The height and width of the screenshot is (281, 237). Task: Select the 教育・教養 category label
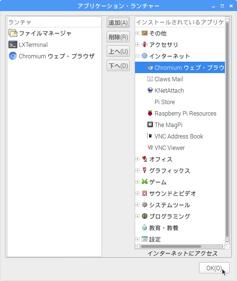[164, 228]
